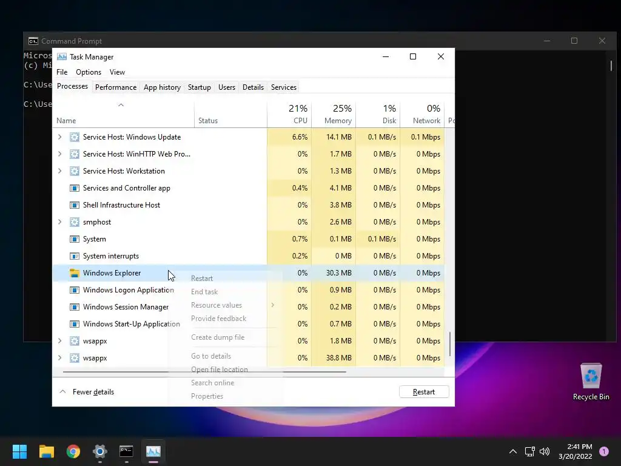Select the Windows Explorer process row
This screenshot has height=466, width=621.
click(x=248, y=273)
